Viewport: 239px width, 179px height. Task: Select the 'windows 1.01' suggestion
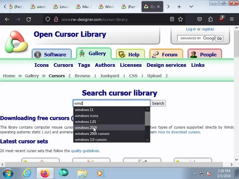coord(109,122)
